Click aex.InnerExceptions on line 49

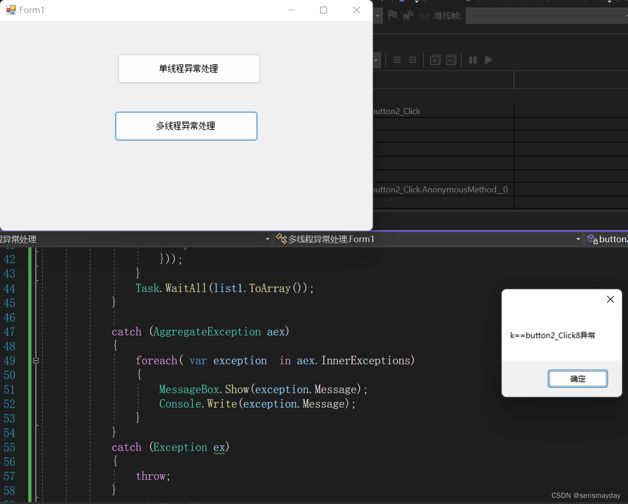click(x=354, y=361)
